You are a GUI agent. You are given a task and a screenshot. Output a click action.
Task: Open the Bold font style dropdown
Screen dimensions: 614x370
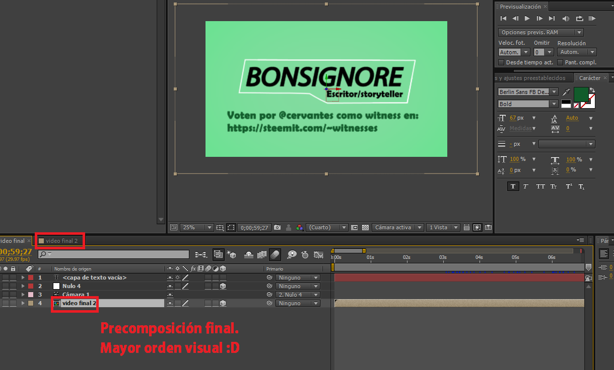(528, 104)
